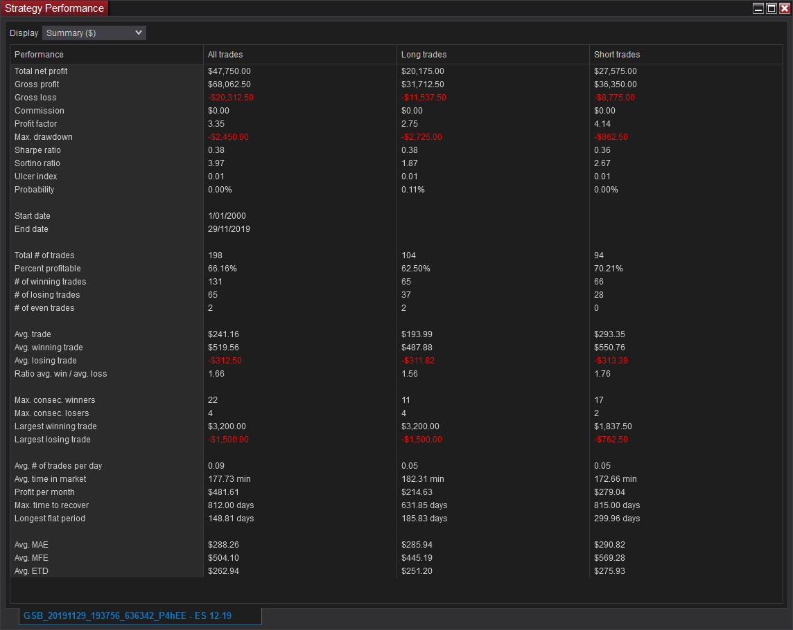Click the Performance column header

(x=39, y=55)
